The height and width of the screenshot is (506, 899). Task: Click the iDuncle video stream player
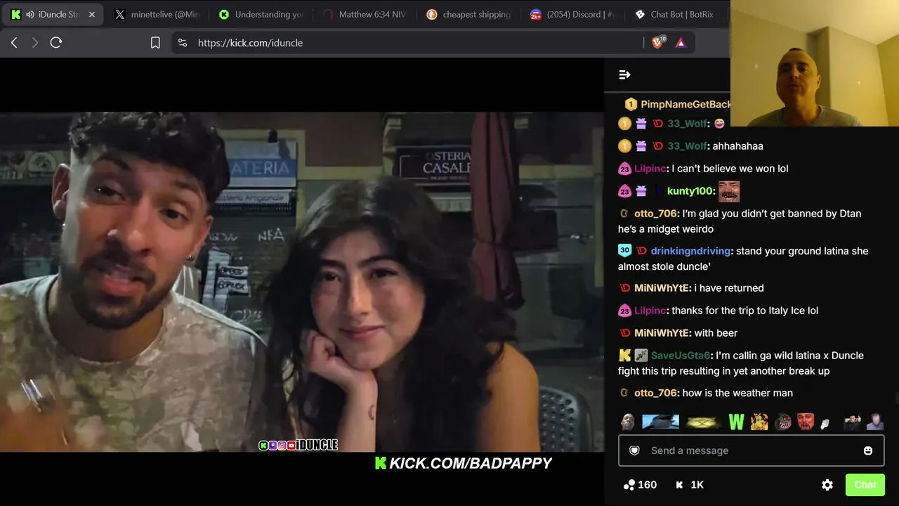[x=302, y=281]
